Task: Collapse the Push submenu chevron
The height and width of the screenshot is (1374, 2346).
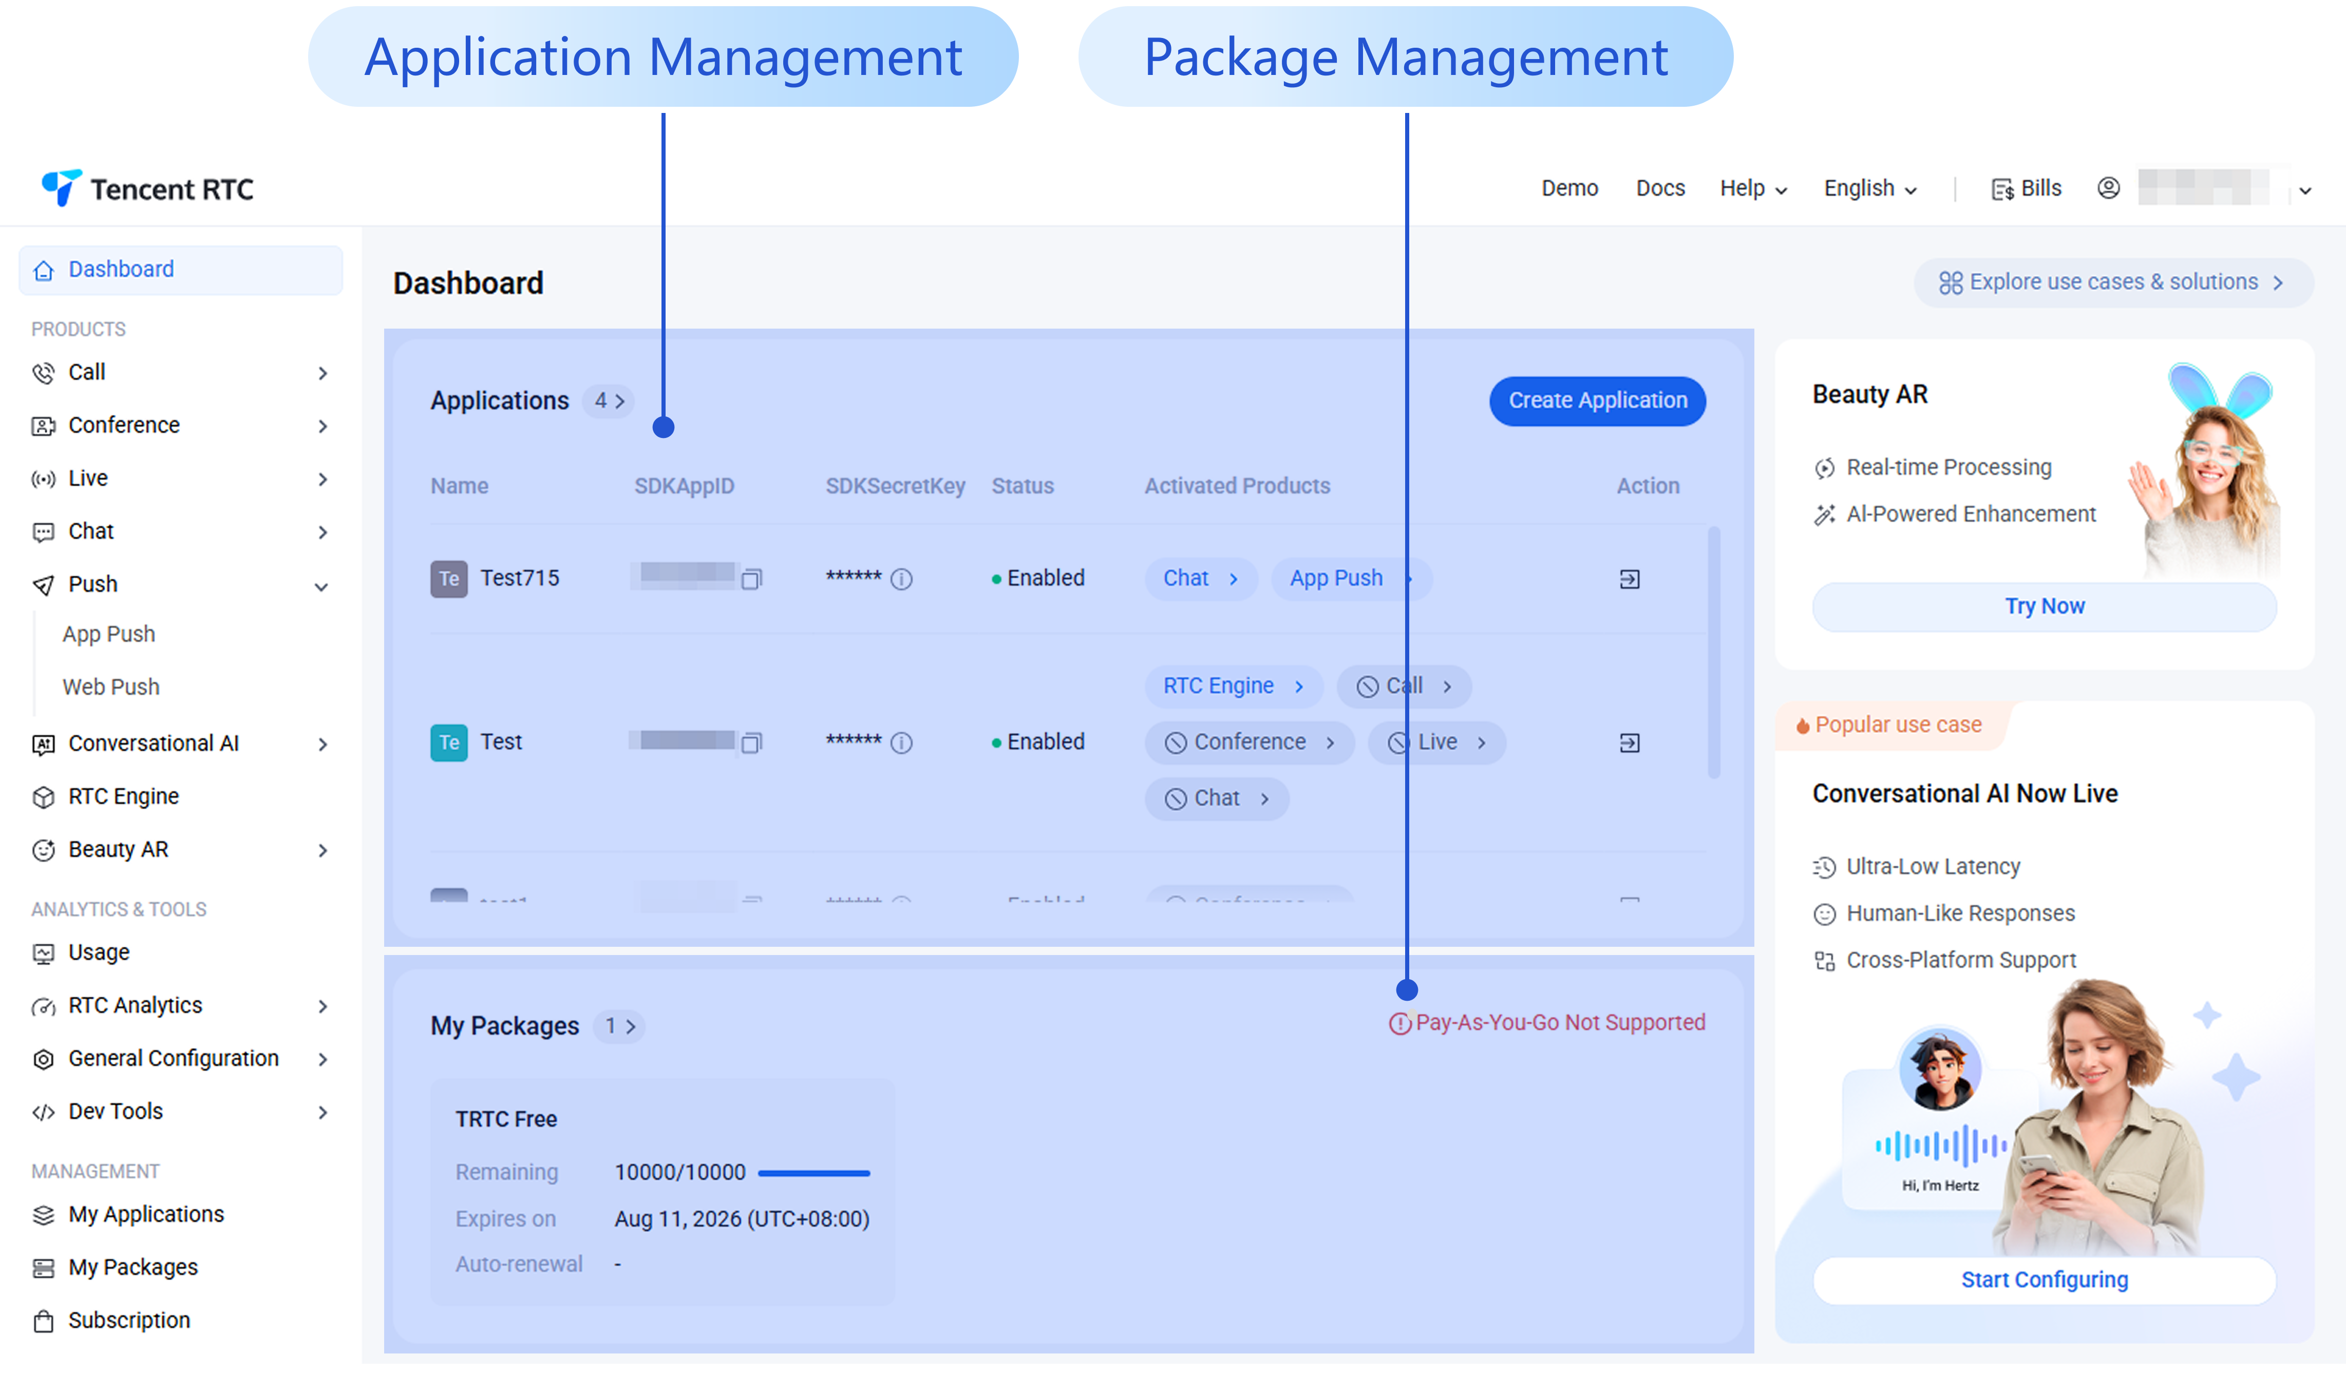Action: pyautogui.click(x=321, y=587)
